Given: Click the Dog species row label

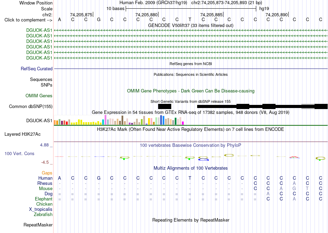Looking at the screenshot, I should pos(49,194).
